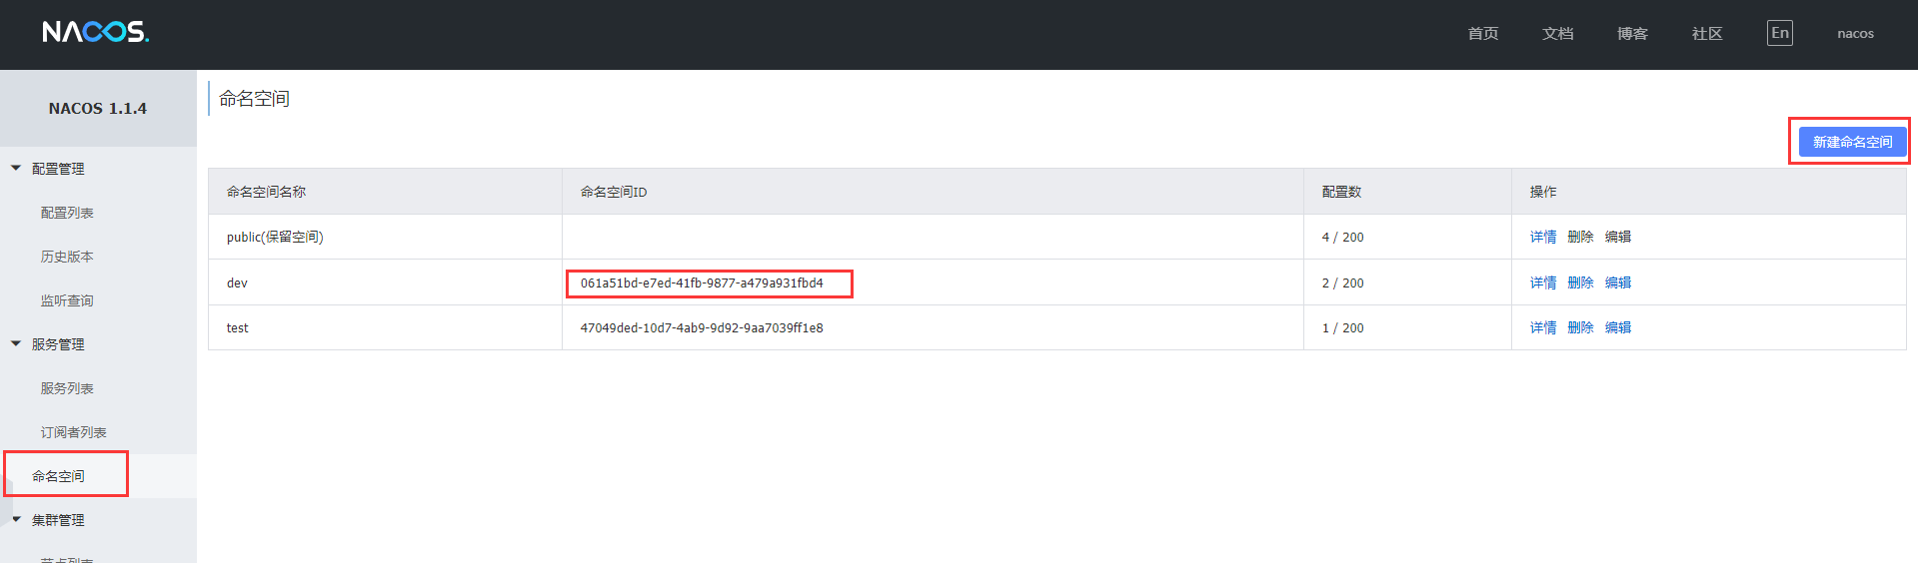Screen dimensions: 1918x563
Task: Click the 新建命名空间 button
Action: point(1852,142)
